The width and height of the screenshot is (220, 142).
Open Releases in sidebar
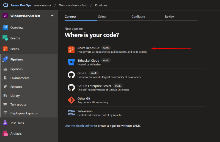(x=16, y=87)
